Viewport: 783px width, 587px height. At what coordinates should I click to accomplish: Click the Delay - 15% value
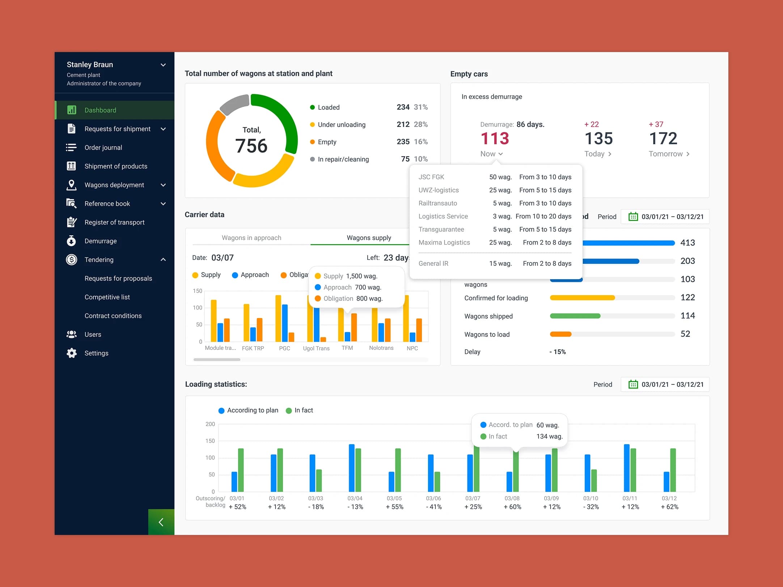coord(558,352)
